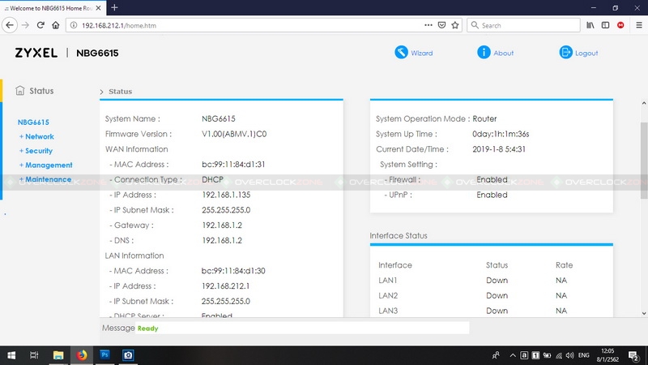Click the Firefox home button
The image size is (648, 365).
point(55,25)
